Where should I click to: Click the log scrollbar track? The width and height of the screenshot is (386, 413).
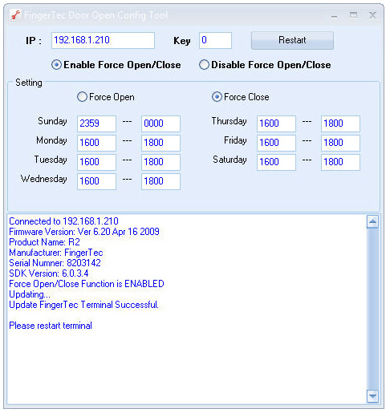coord(372,309)
